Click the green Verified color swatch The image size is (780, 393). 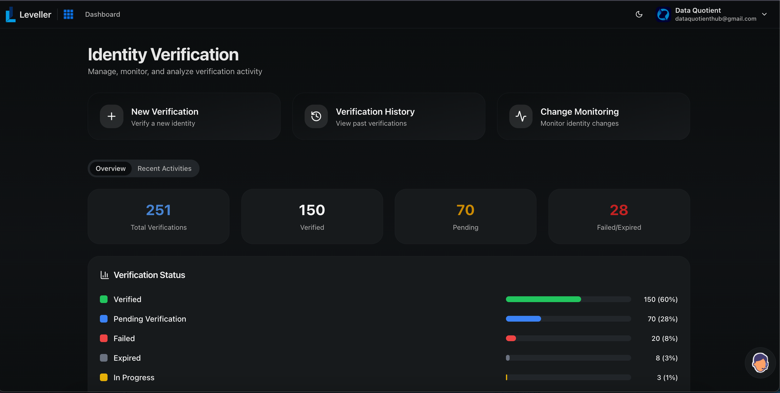click(x=104, y=299)
